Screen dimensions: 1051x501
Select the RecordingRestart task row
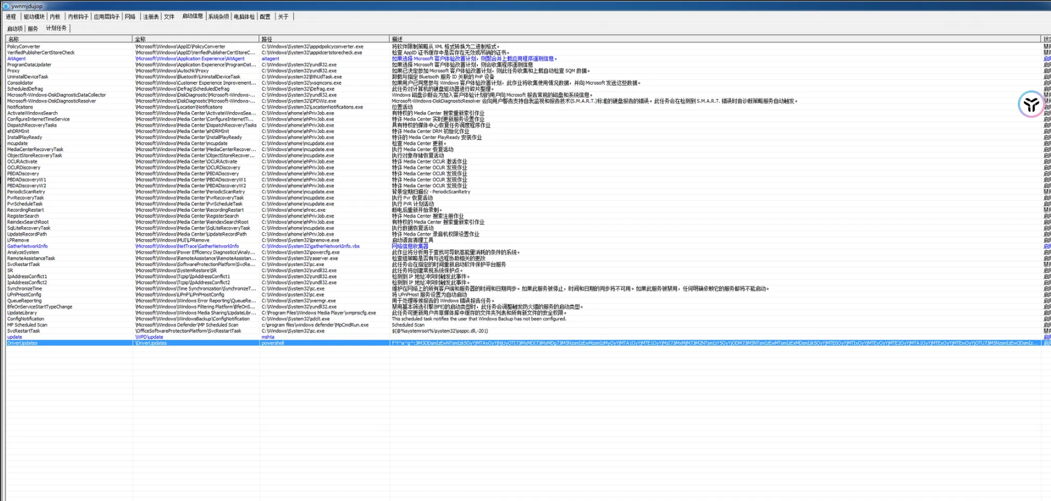(x=528, y=210)
